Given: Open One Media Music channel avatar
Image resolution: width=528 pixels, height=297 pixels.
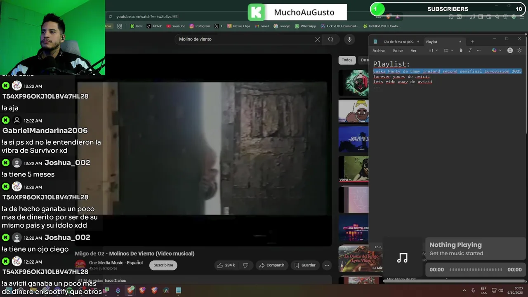Looking at the screenshot, I should point(80,265).
